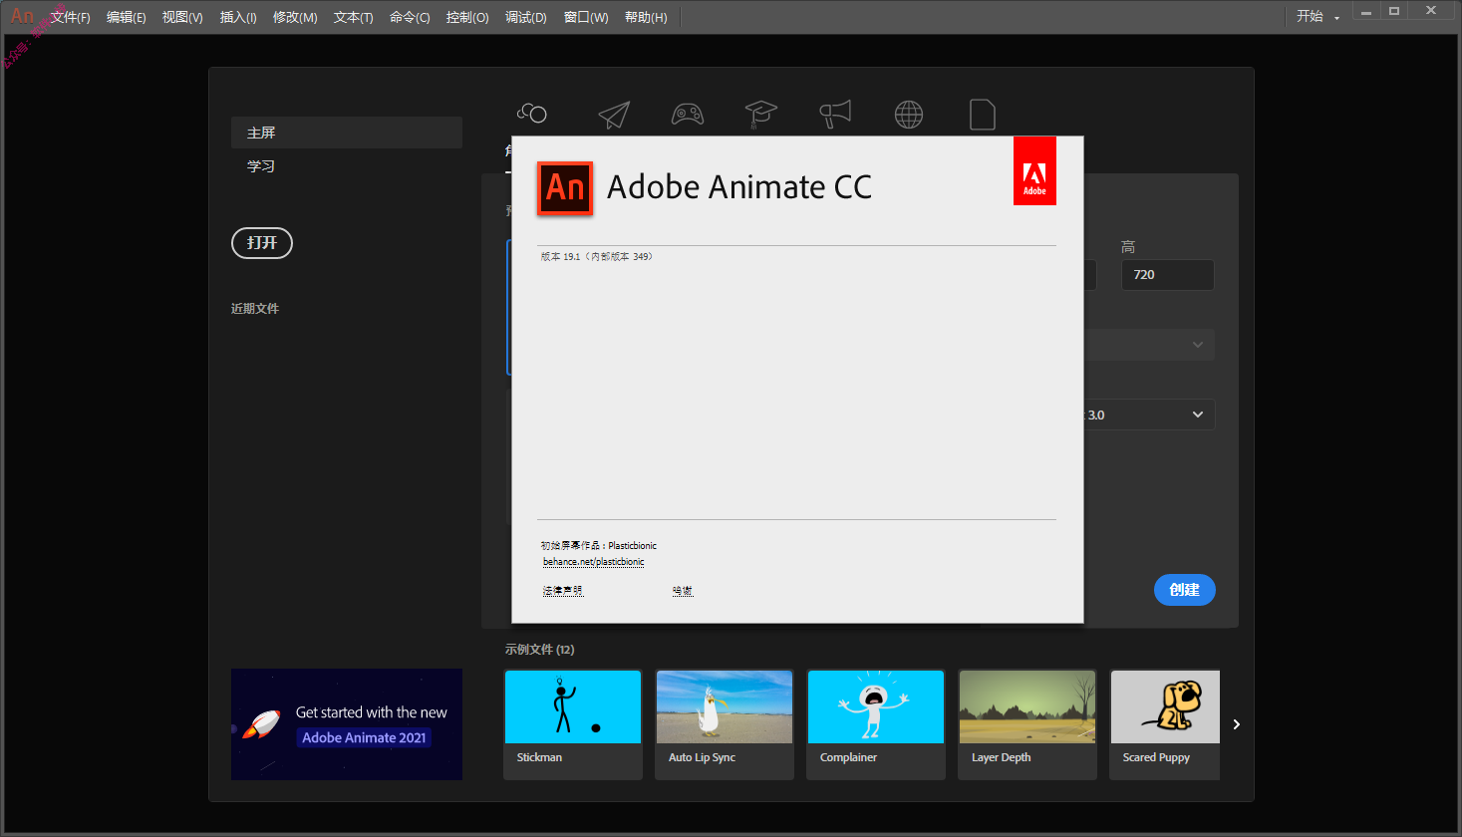Select the graduation cap education preset icon
The image size is (1462, 837).
pyautogui.click(x=761, y=115)
